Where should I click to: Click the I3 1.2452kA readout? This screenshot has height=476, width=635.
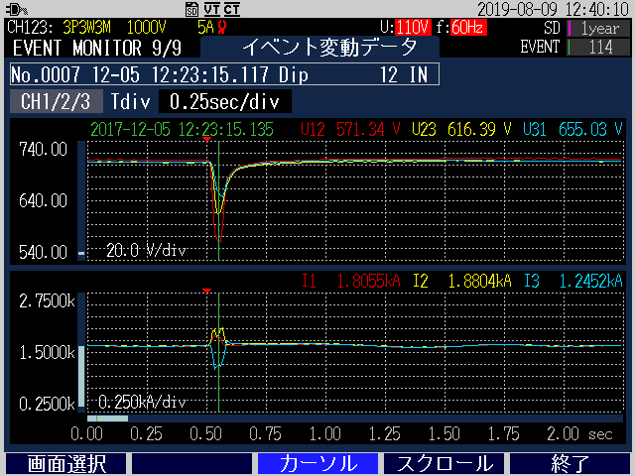click(x=573, y=281)
